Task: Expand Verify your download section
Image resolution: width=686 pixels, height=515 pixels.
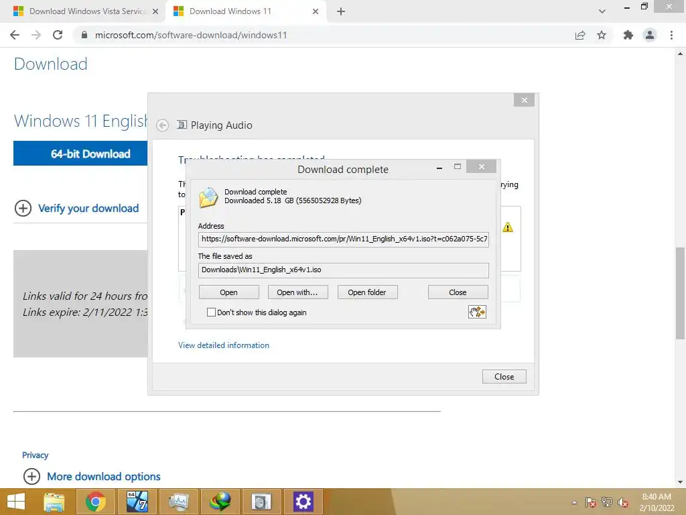Action: 76,208
